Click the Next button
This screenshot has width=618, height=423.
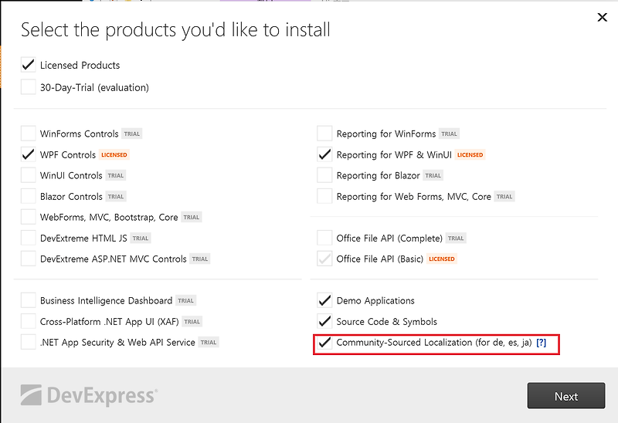click(566, 396)
